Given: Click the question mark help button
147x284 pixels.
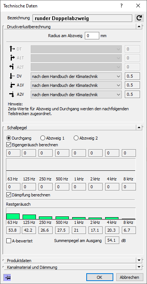Looking at the screenshot, I should [121, 6].
